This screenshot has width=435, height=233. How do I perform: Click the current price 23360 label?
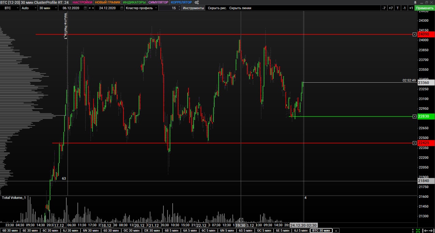426,83
